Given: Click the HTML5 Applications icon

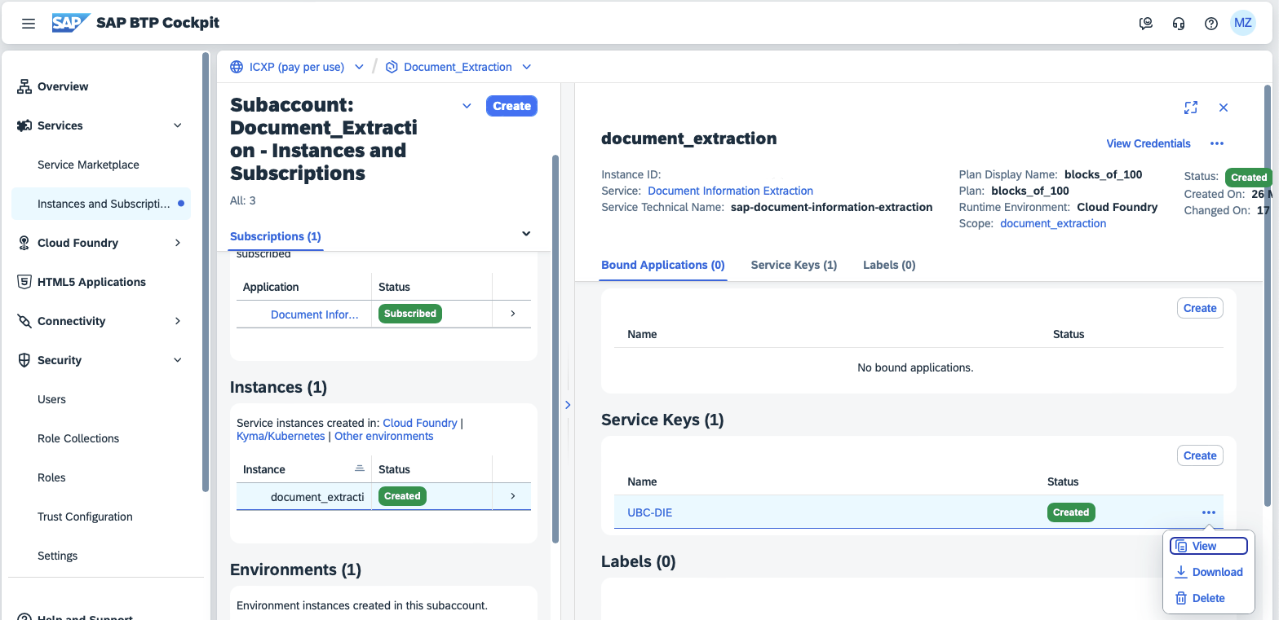Looking at the screenshot, I should (x=24, y=282).
